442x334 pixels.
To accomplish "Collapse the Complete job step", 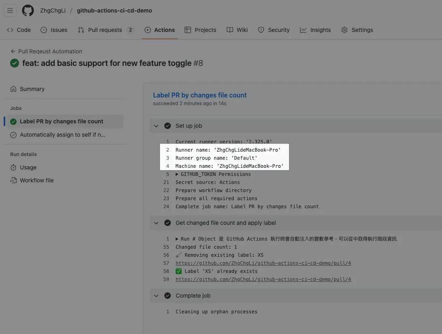I will coord(156,296).
